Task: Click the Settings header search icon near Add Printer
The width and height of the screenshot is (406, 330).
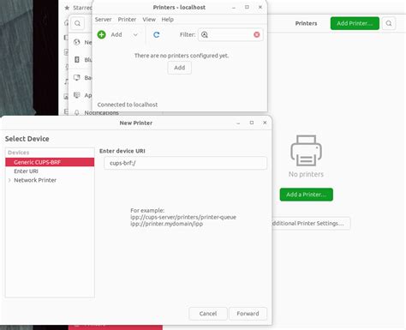Action: pyautogui.click(x=389, y=23)
